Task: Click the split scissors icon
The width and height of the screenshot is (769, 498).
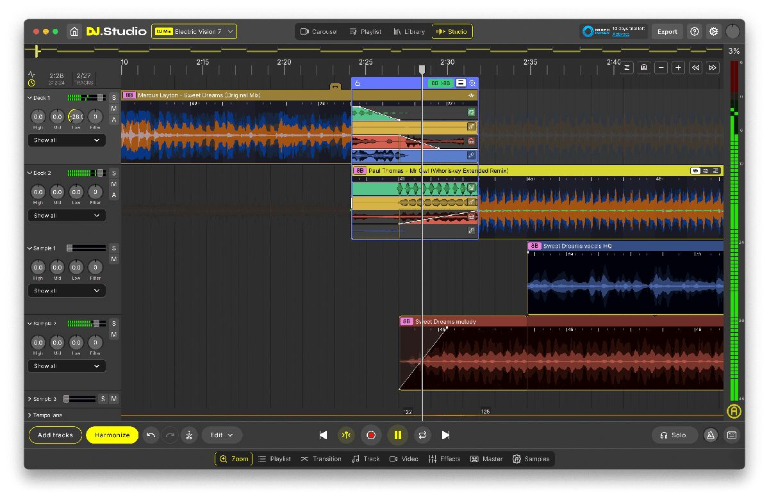Action: [x=189, y=435]
